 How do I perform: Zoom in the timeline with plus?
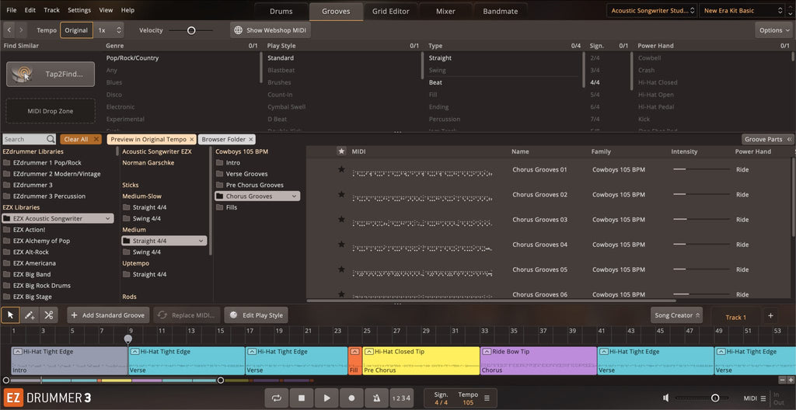[791, 380]
